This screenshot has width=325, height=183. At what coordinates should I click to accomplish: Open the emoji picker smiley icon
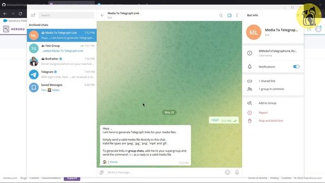click(227, 172)
